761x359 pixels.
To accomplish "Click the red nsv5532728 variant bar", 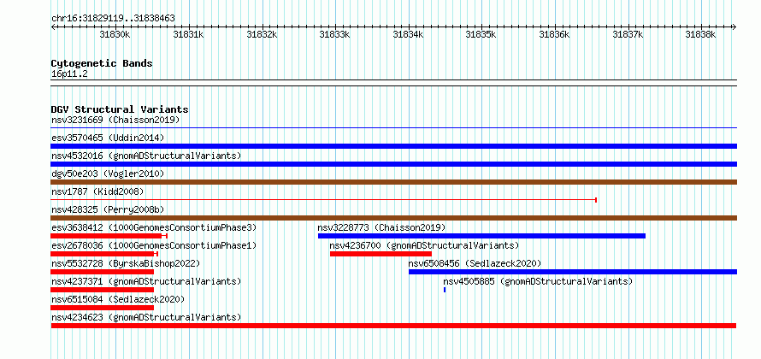I will (102, 272).
